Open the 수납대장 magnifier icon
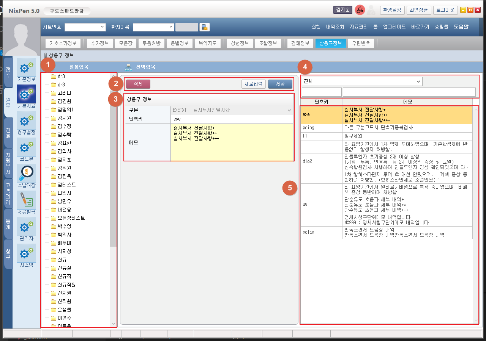The width and height of the screenshot is (486, 341). [27, 174]
